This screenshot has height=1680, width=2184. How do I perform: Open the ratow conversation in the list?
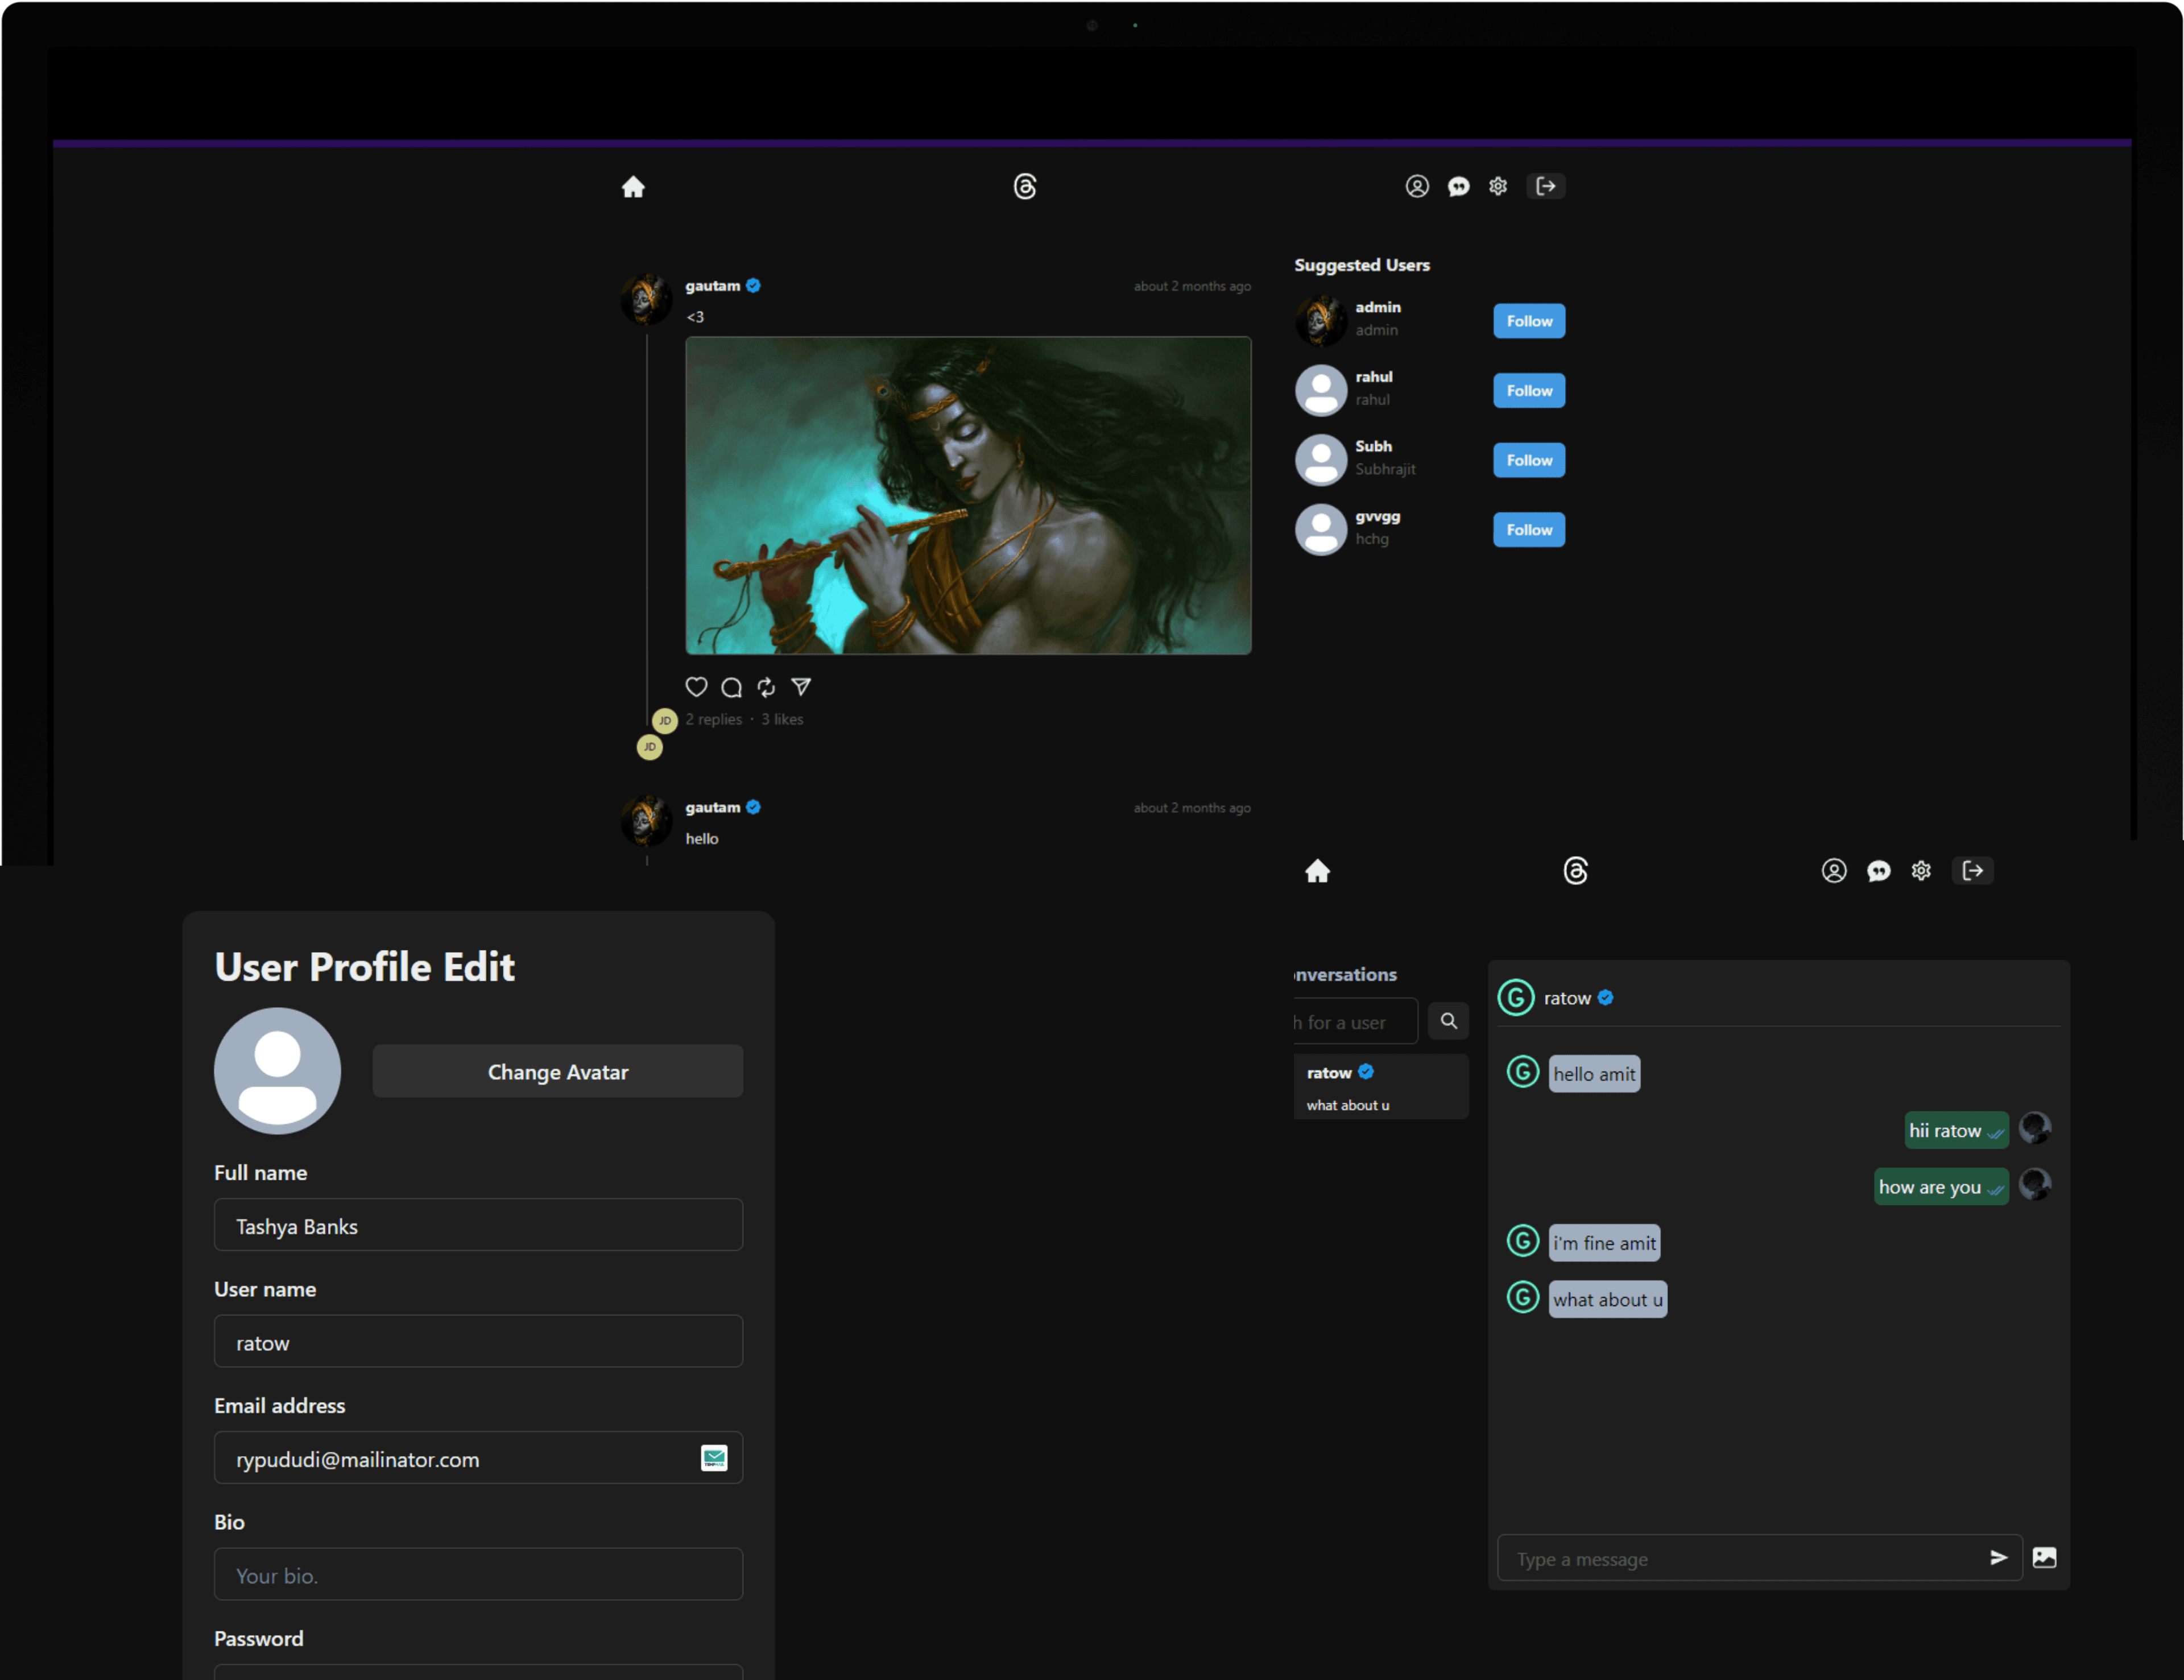pyautogui.click(x=1379, y=1087)
